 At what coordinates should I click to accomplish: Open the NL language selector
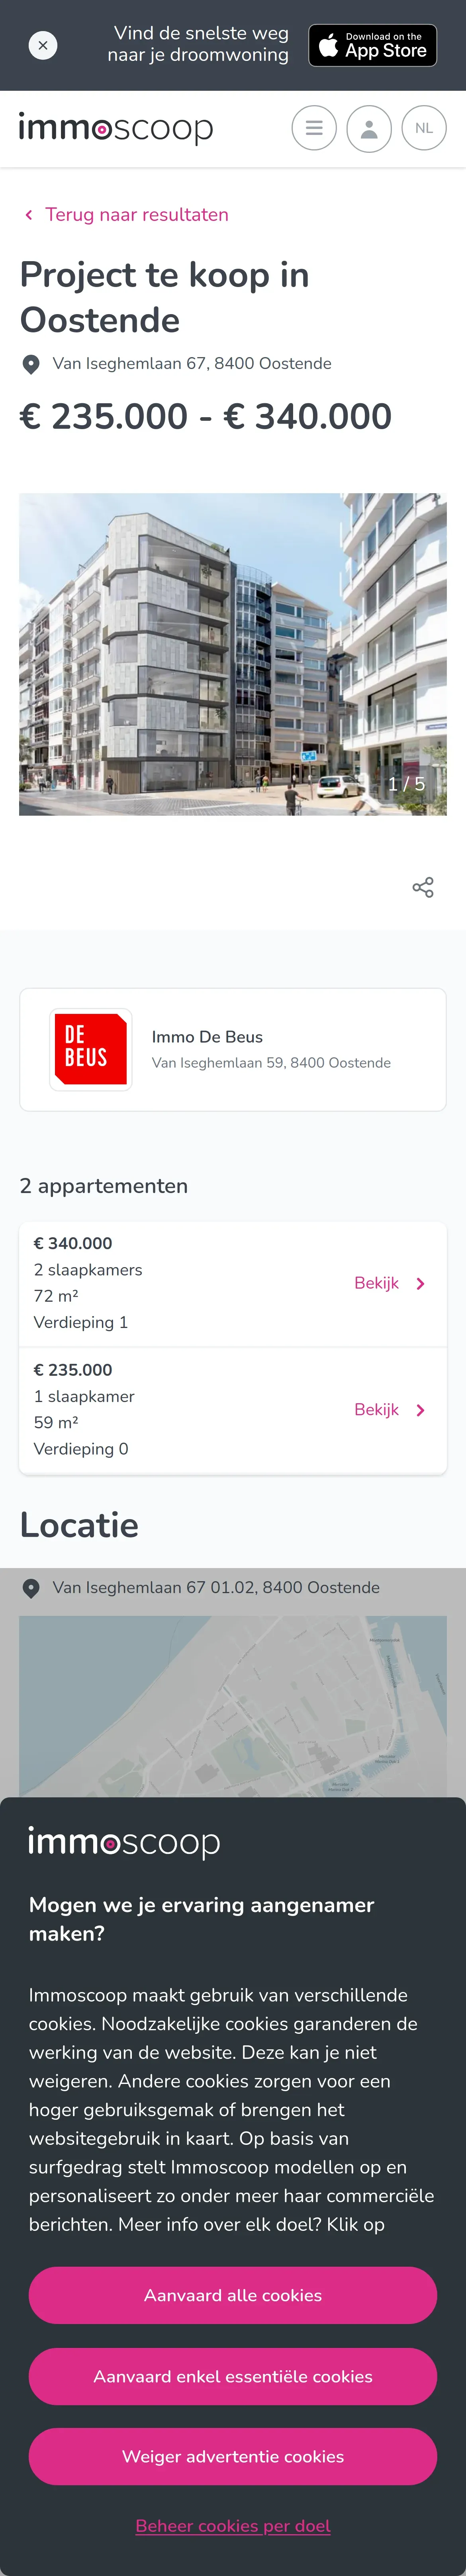coord(424,128)
